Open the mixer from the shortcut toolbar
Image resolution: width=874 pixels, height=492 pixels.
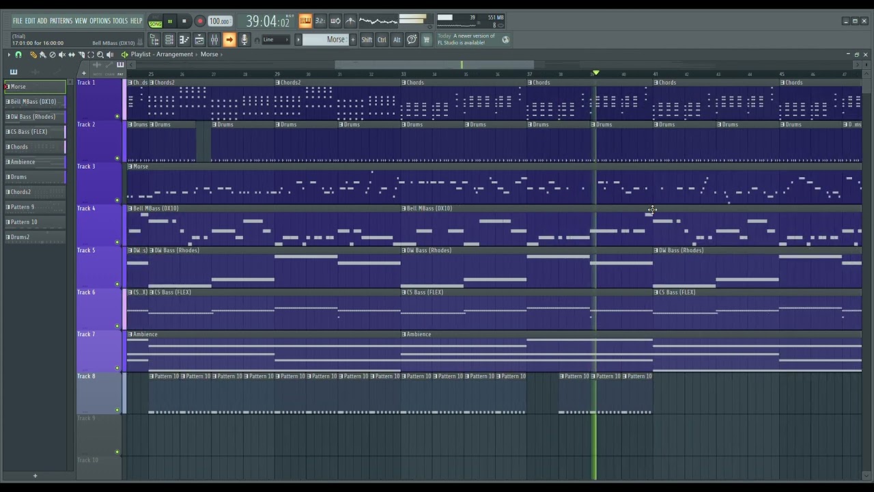[214, 40]
